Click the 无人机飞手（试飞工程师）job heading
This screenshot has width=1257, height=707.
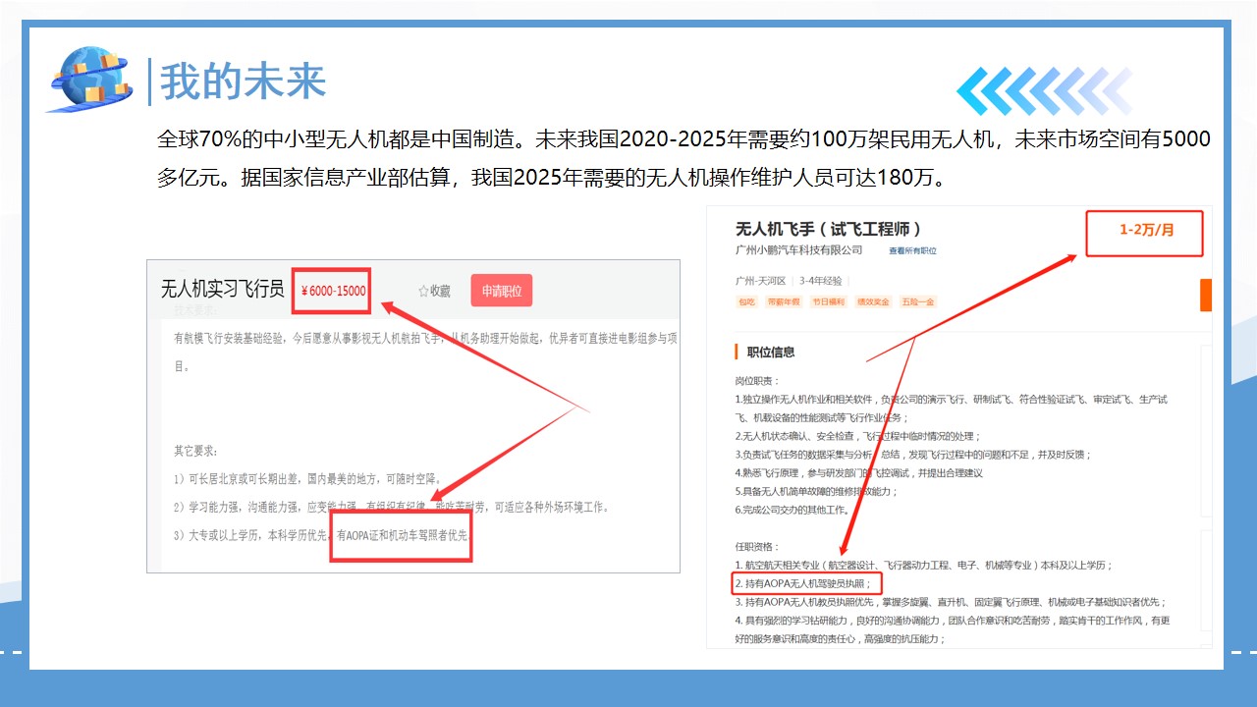point(828,229)
